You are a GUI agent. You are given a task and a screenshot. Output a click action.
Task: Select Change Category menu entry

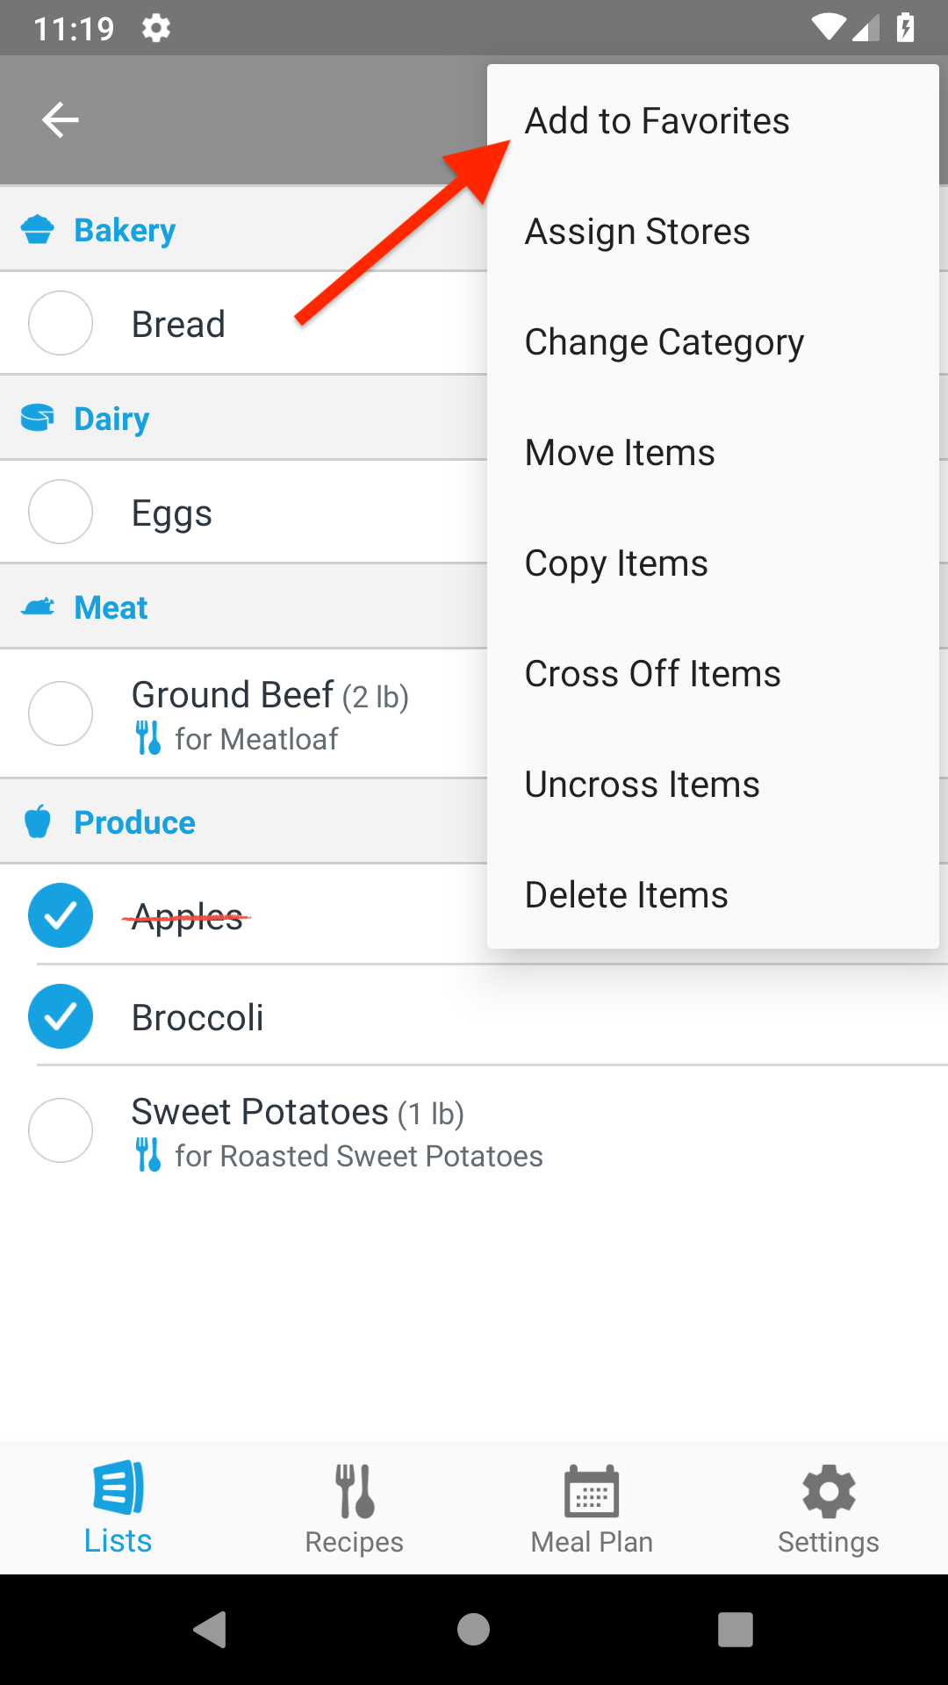[x=664, y=342]
